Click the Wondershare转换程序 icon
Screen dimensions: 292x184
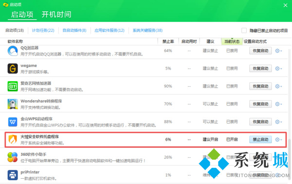pyautogui.click(x=13, y=104)
